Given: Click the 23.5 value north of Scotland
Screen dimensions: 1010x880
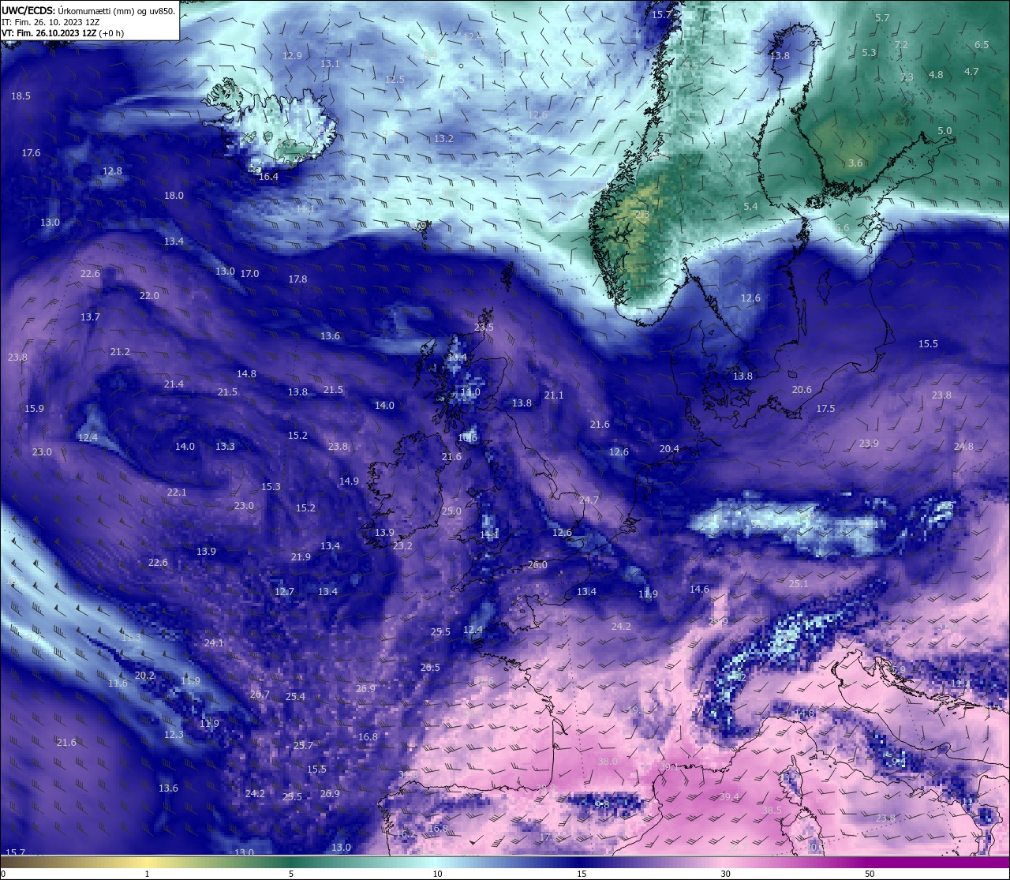Looking at the screenshot, I should click(x=484, y=328).
